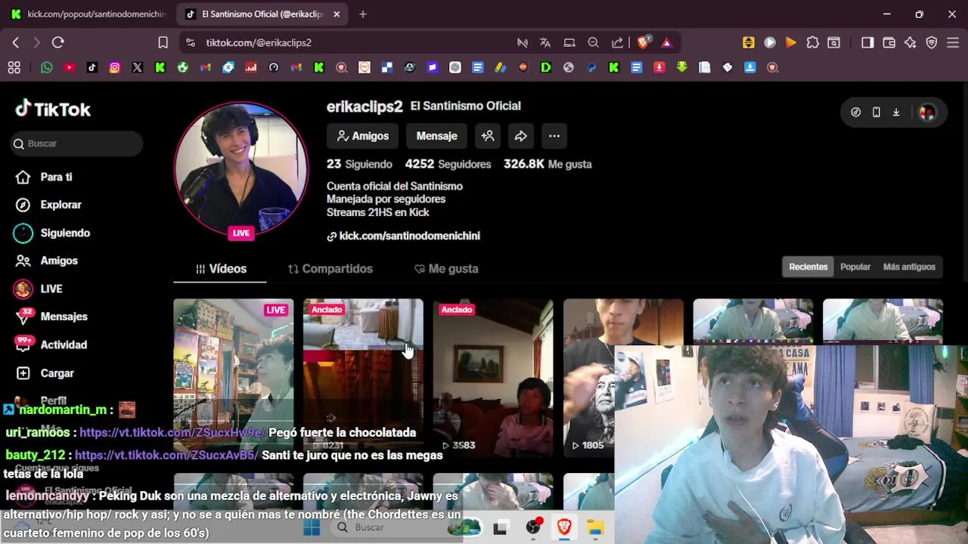
Task: Switch to the Vídeos tab
Action: pos(220,269)
